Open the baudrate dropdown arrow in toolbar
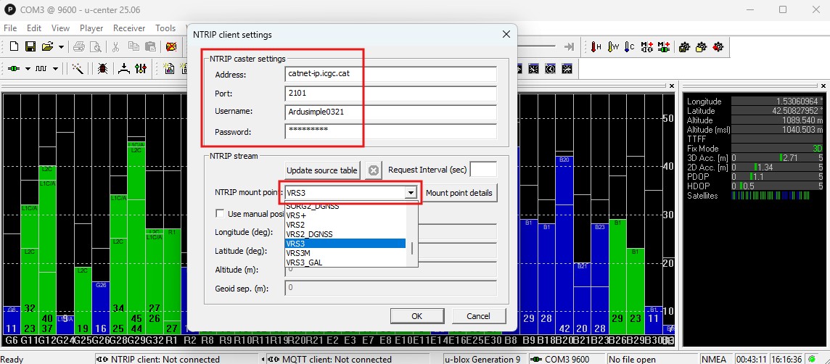 click(x=55, y=69)
